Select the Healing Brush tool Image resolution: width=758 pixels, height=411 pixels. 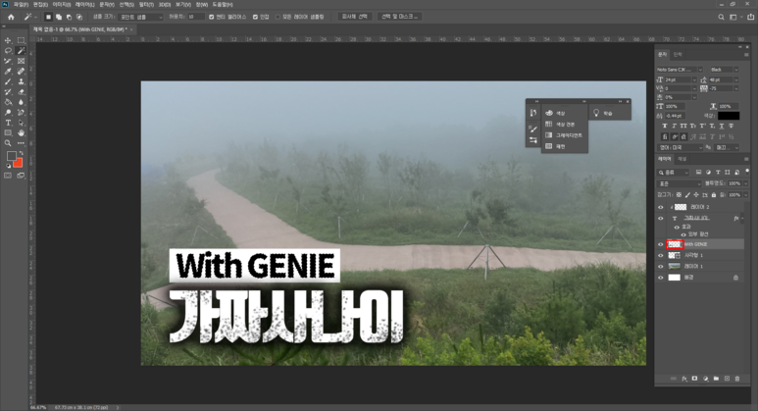(x=22, y=72)
